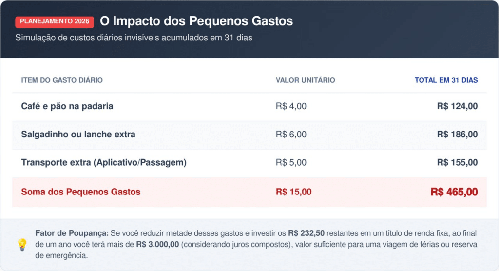
Task: Click the R$ 186,00 total value
Action: (457, 135)
